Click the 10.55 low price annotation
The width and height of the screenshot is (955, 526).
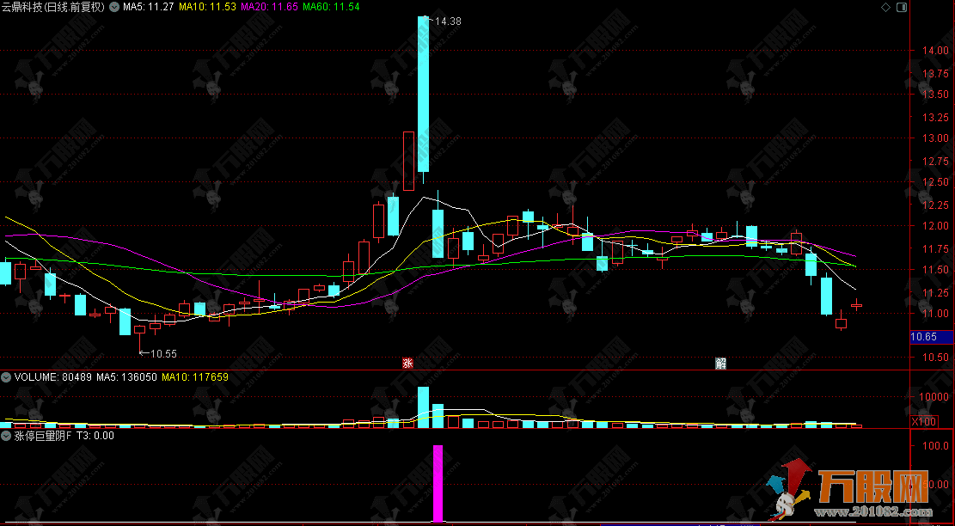click(x=163, y=353)
